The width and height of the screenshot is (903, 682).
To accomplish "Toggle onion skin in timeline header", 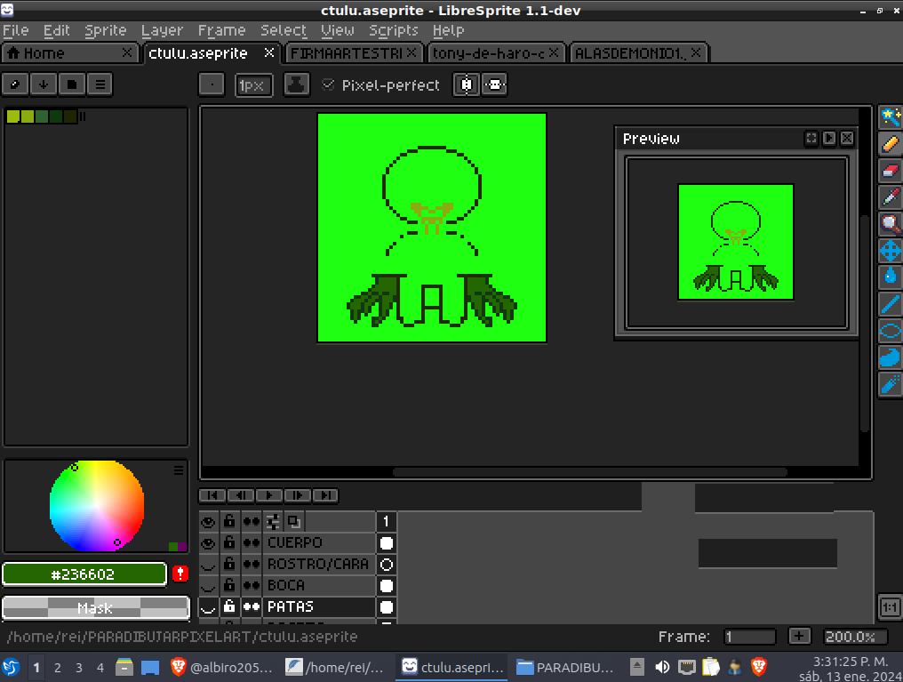I will tap(294, 522).
